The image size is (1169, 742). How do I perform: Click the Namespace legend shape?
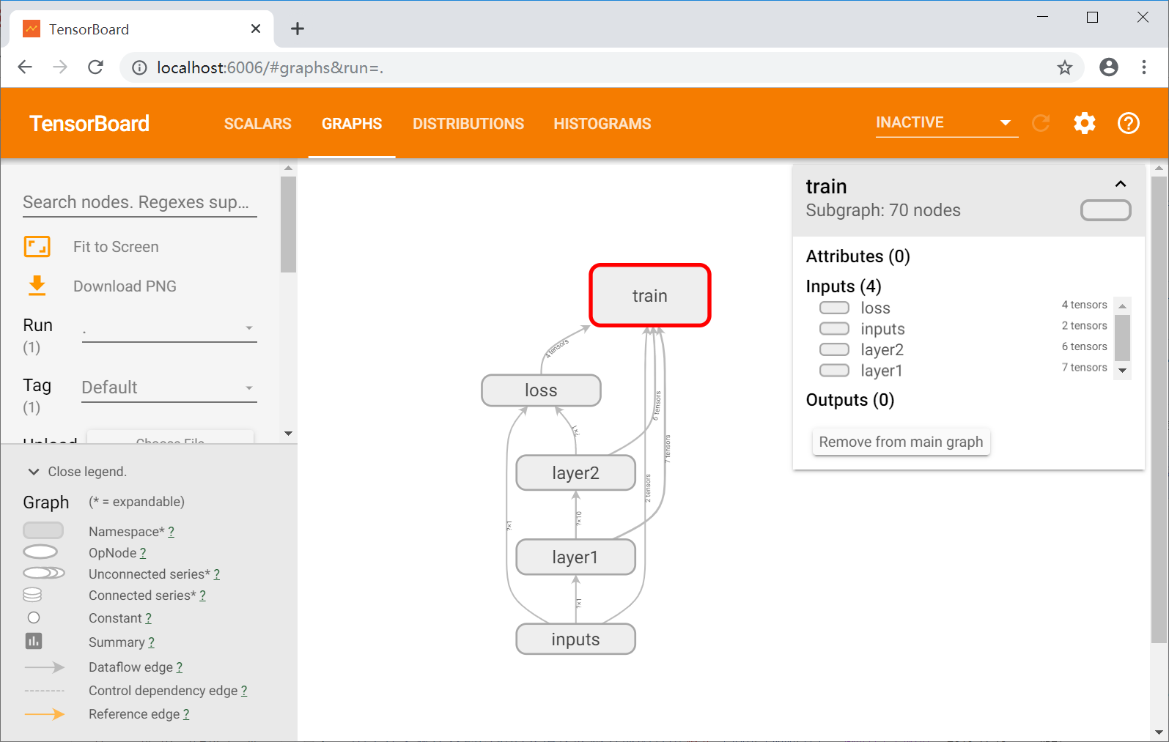pos(43,530)
